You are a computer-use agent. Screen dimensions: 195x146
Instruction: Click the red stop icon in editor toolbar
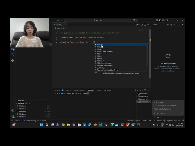[x=142, y=25]
